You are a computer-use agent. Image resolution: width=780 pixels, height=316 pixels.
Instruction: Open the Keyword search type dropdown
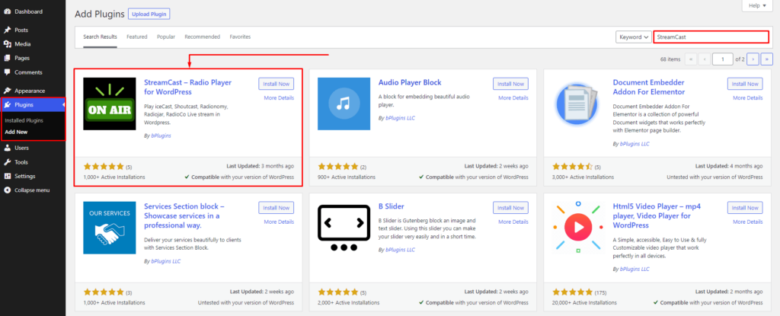pyautogui.click(x=634, y=37)
